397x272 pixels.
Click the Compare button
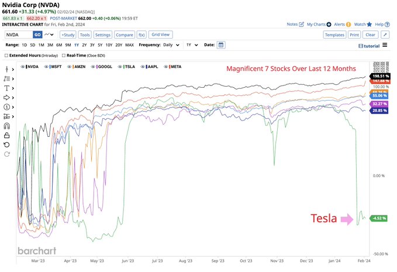[x=123, y=35]
